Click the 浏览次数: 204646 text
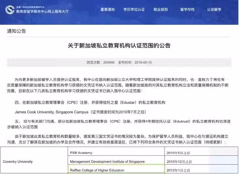This screenshot has height=174, width=239. coord(101,62)
